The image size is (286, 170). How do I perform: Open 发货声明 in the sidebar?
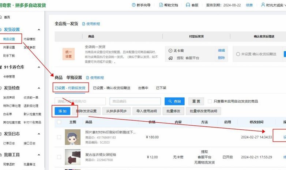[9, 97]
